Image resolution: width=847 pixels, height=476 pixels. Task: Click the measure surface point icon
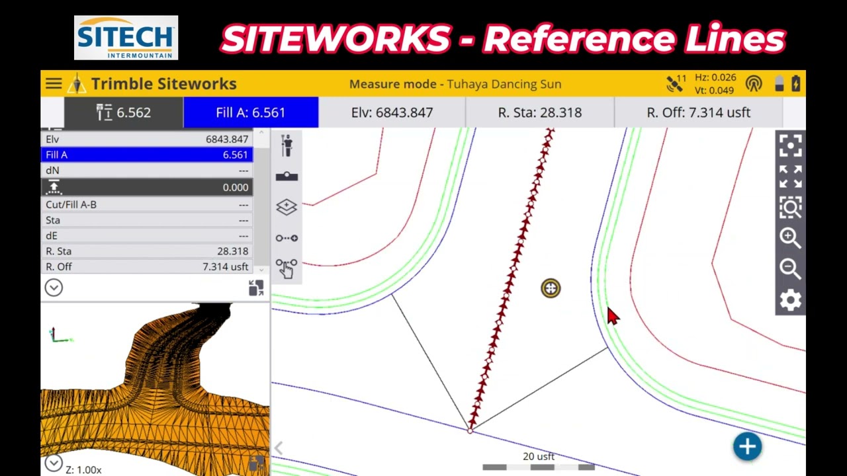[287, 177]
